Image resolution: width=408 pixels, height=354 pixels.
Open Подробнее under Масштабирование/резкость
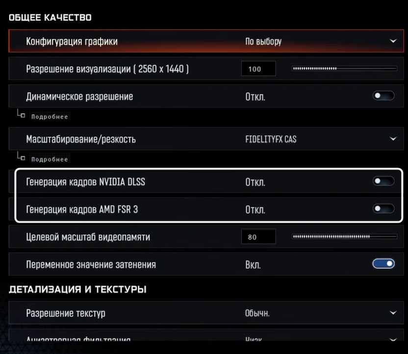click(x=50, y=159)
